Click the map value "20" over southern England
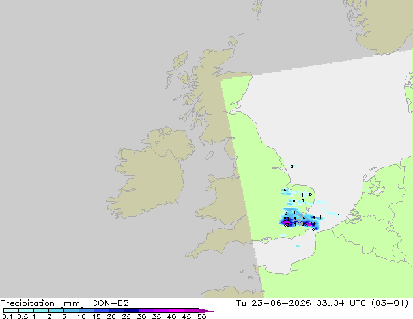The width and height of the screenshot is (413, 319). pos(287,219)
